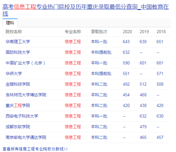Click the 专业名称 column header
Viewport: 176px width, 152px height.
(x=73, y=32)
